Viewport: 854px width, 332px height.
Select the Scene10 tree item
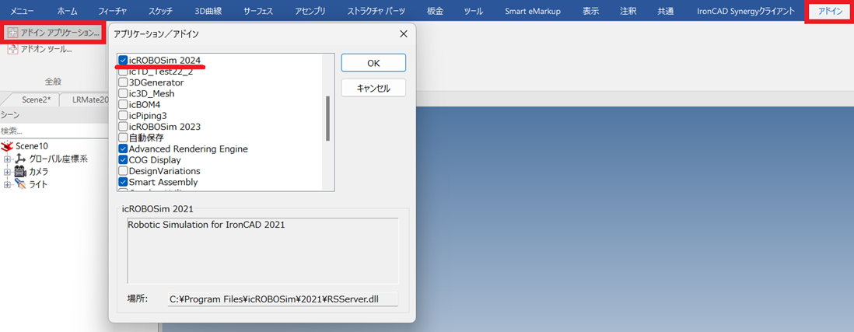coord(32,146)
